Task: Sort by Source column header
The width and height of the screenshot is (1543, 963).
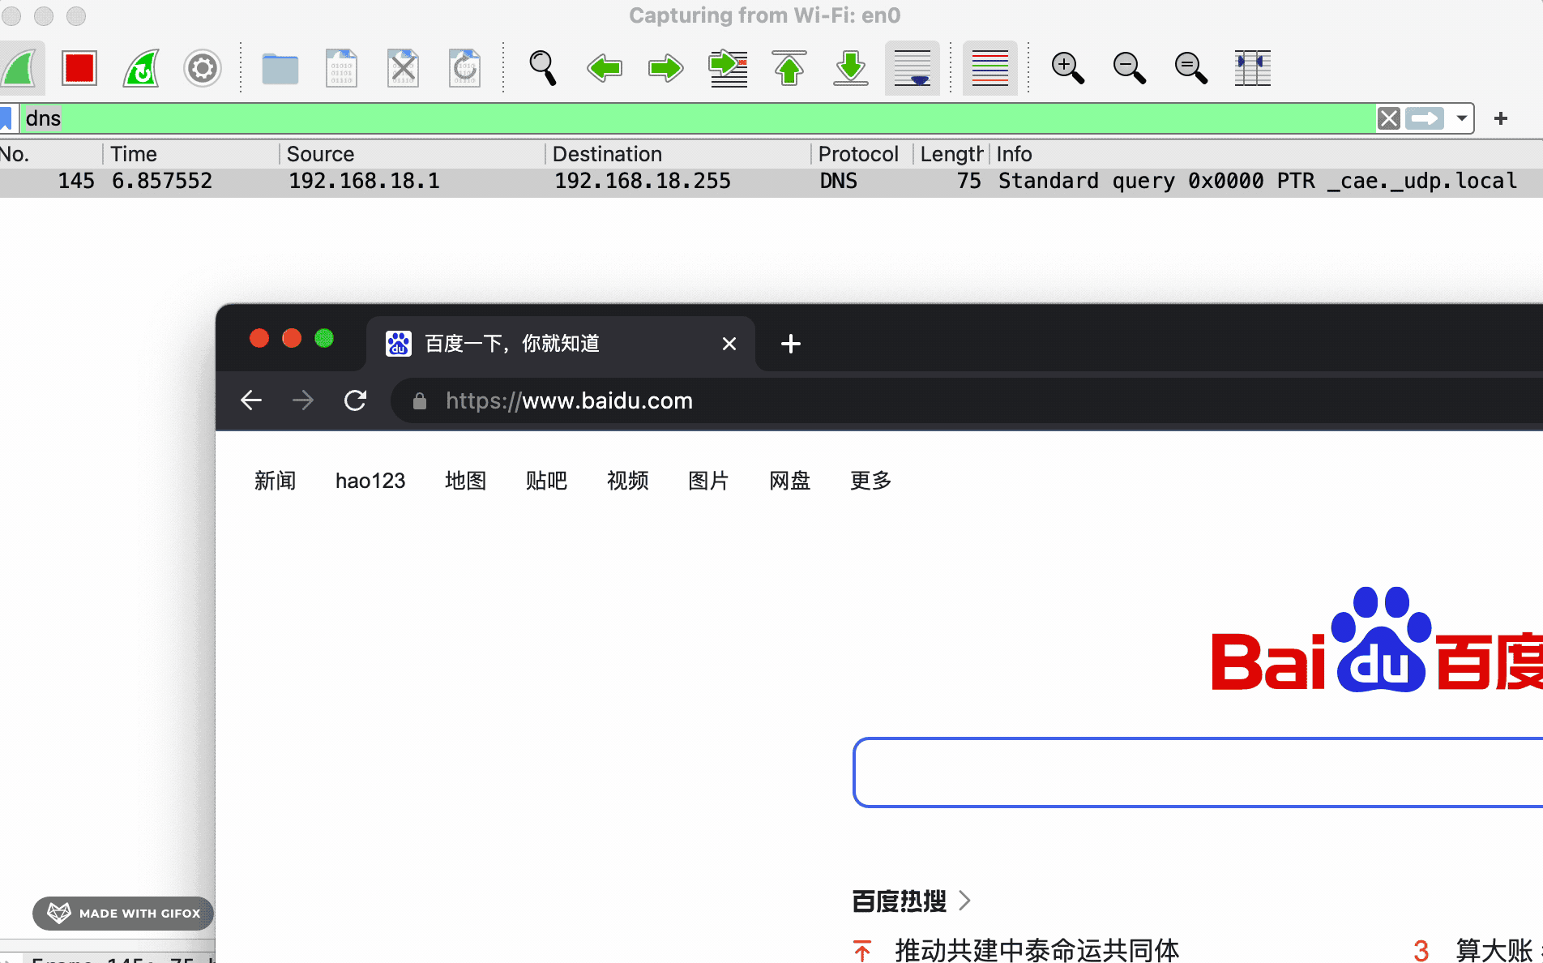Action: [x=412, y=154]
